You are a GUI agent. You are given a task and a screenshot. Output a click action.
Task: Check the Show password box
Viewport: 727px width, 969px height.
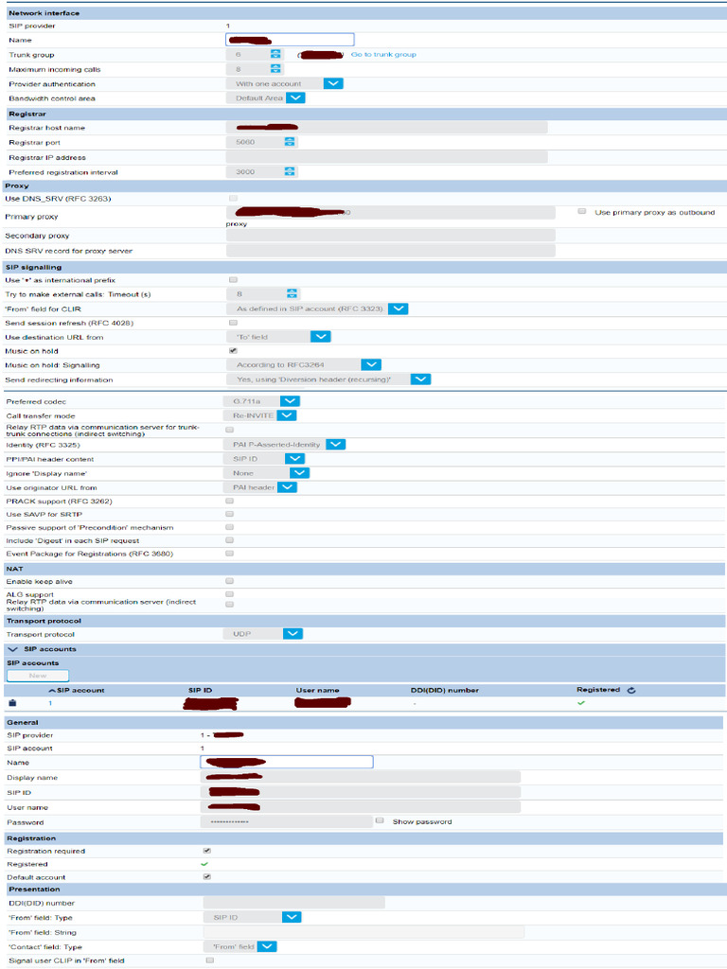(380, 820)
